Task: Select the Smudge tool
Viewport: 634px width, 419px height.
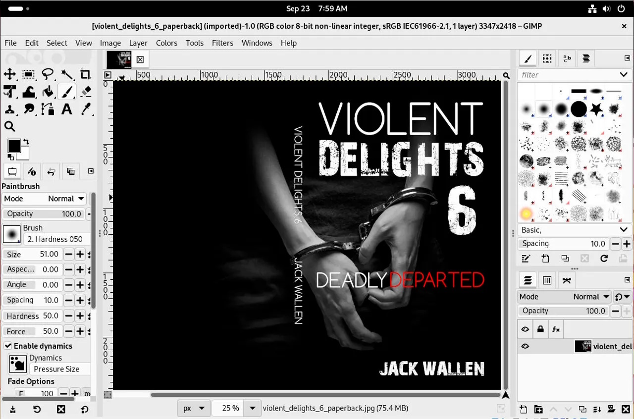Action: pos(29,109)
